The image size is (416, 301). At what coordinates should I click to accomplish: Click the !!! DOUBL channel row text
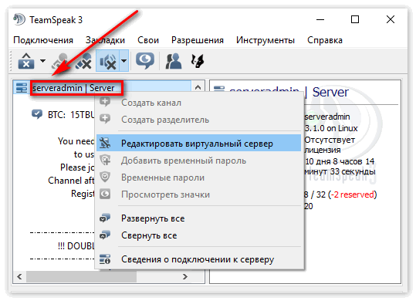click(x=76, y=246)
